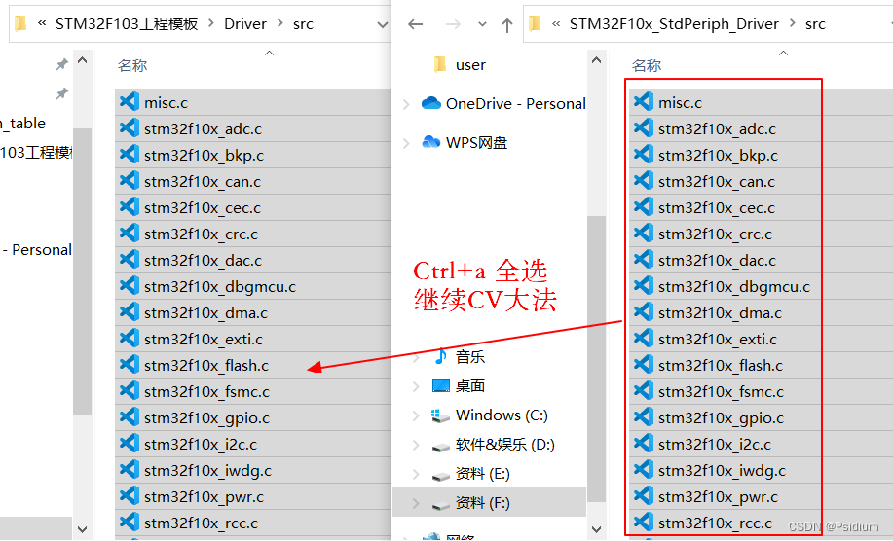Expand the 软件&娱乐 (D:) tree node

416,445
